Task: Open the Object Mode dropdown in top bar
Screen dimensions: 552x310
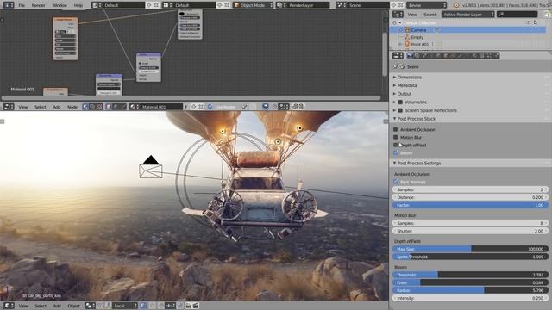Action: tap(253, 5)
